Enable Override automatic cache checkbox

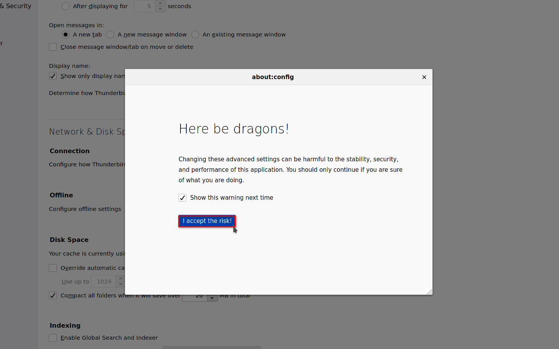coord(53,268)
